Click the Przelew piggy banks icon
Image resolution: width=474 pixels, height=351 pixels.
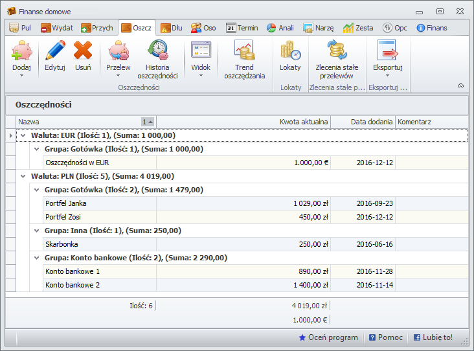(118, 51)
